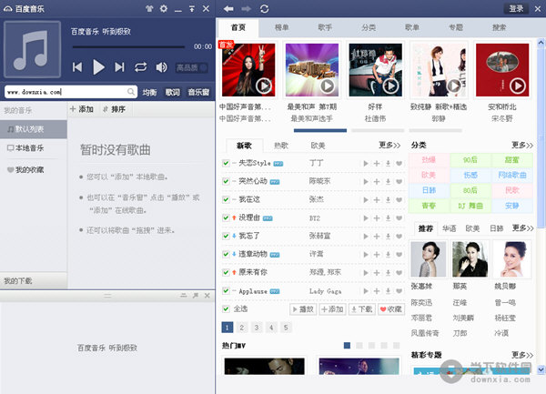The image size is (546, 394).
Task: Skip to previous track
Action: point(77,66)
